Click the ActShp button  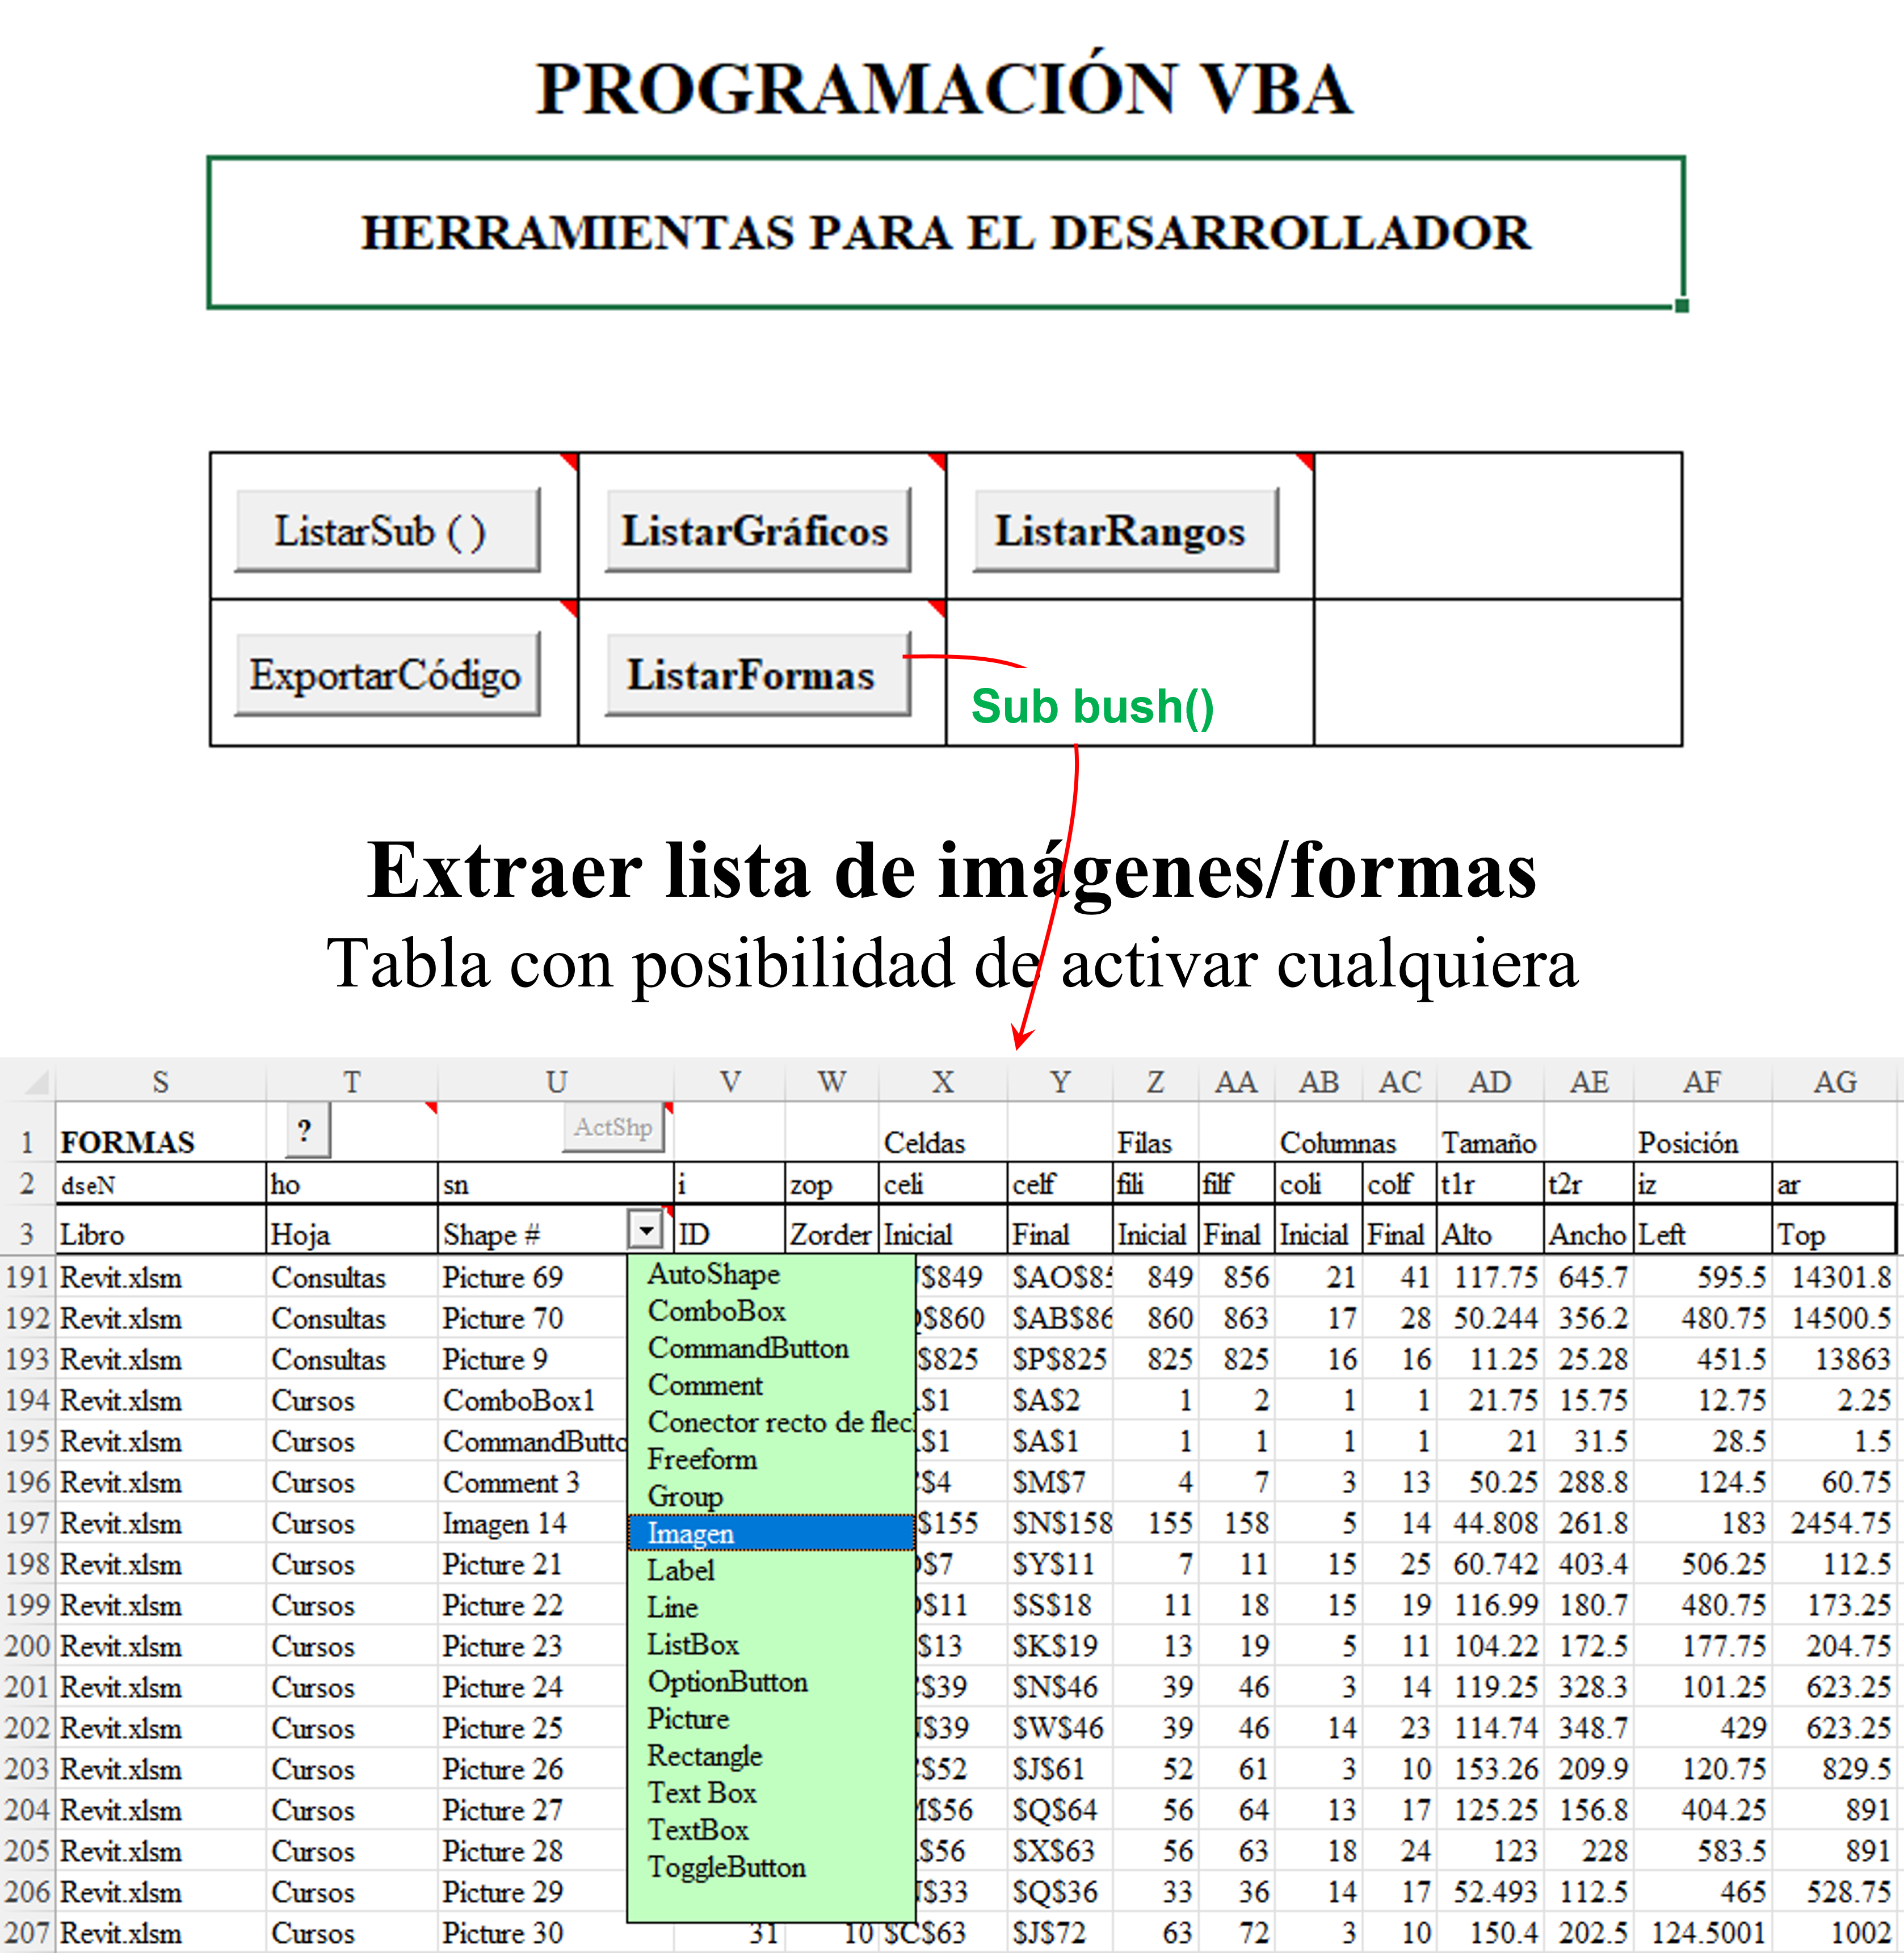pos(614,1127)
